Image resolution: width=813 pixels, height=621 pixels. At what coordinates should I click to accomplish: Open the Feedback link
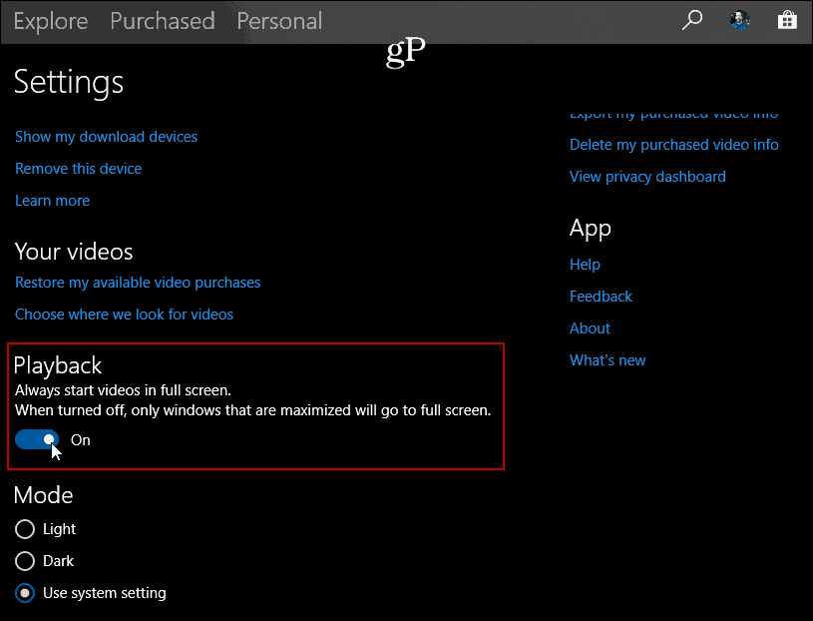pyautogui.click(x=601, y=297)
